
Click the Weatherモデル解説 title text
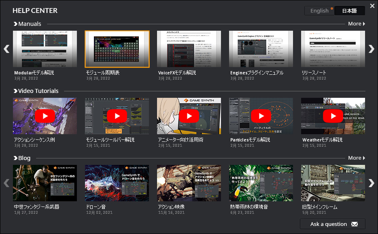click(322, 140)
